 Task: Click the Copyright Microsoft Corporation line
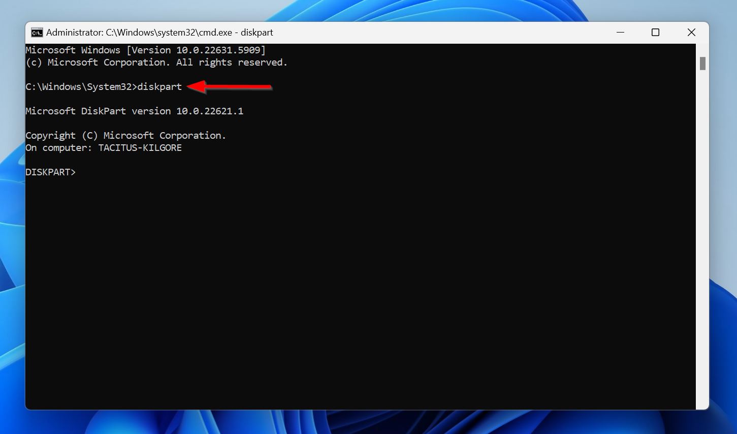[125, 135]
